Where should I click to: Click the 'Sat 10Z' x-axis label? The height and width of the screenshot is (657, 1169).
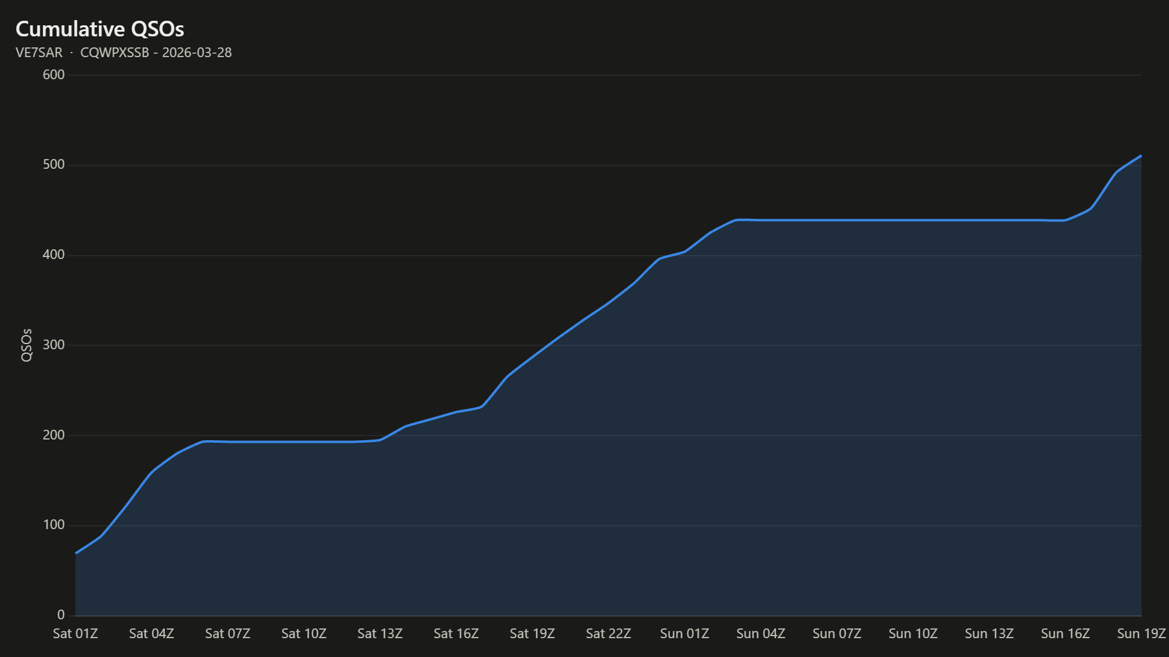click(x=304, y=634)
